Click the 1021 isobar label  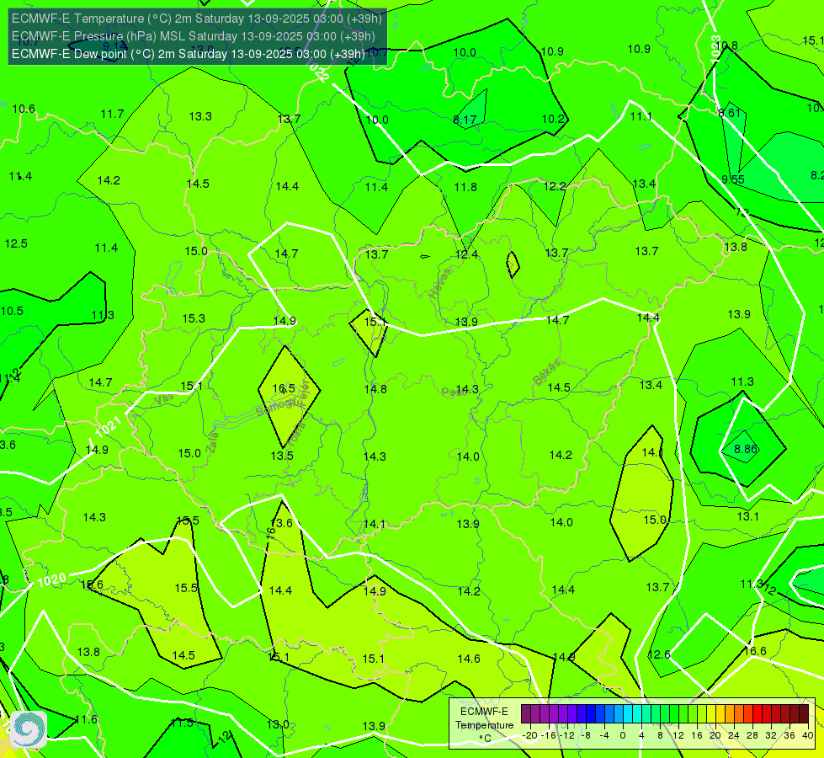click(x=109, y=425)
